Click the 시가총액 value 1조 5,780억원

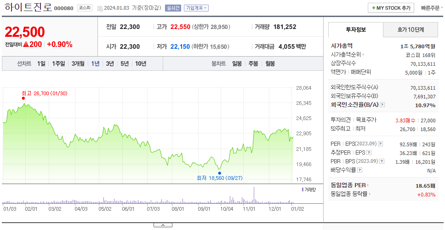(418, 46)
